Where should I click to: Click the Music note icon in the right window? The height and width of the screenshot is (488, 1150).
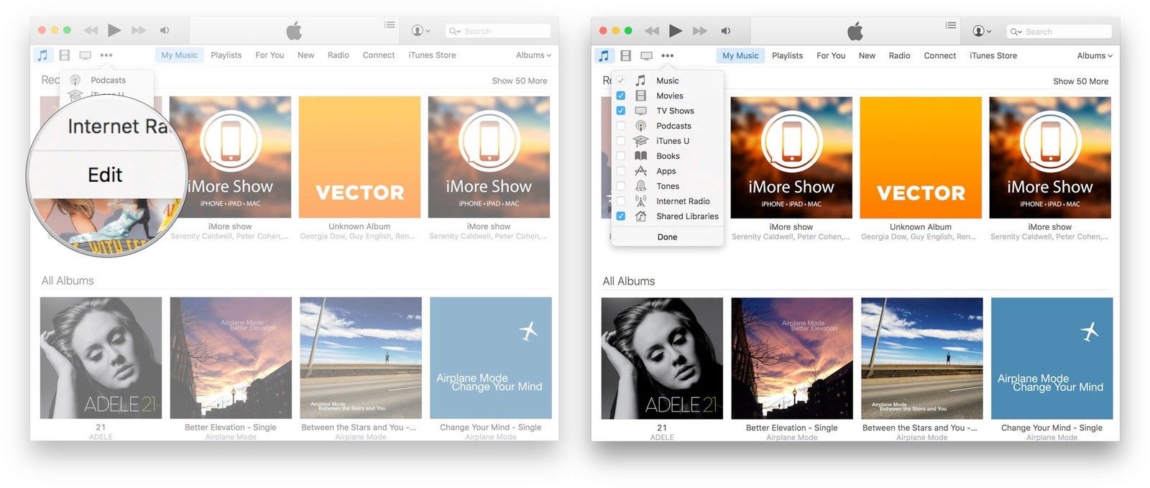(604, 56)
